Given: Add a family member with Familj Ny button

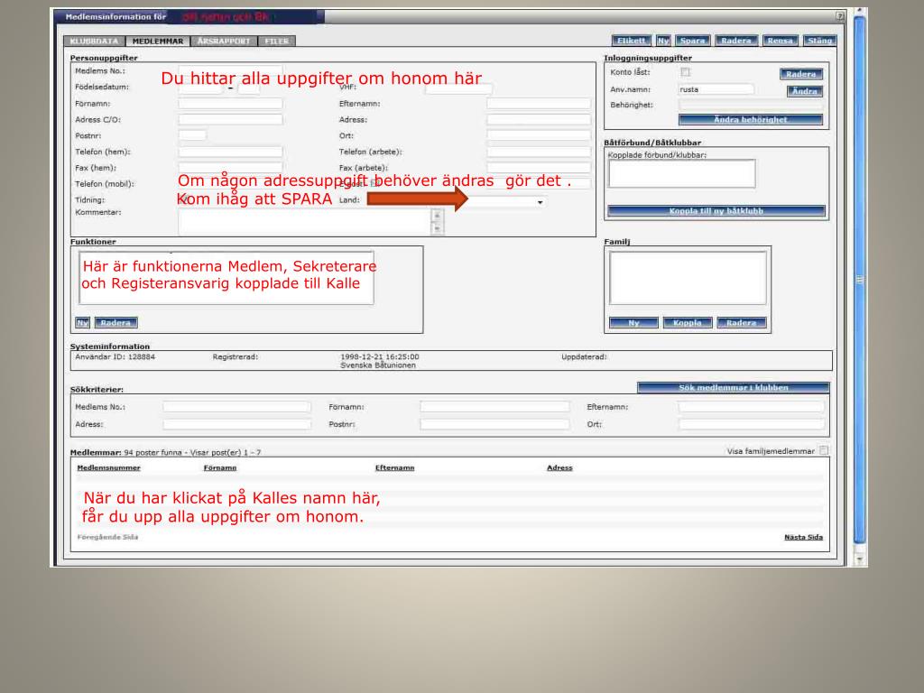Looking at the screenshot, I should point(633,323).
